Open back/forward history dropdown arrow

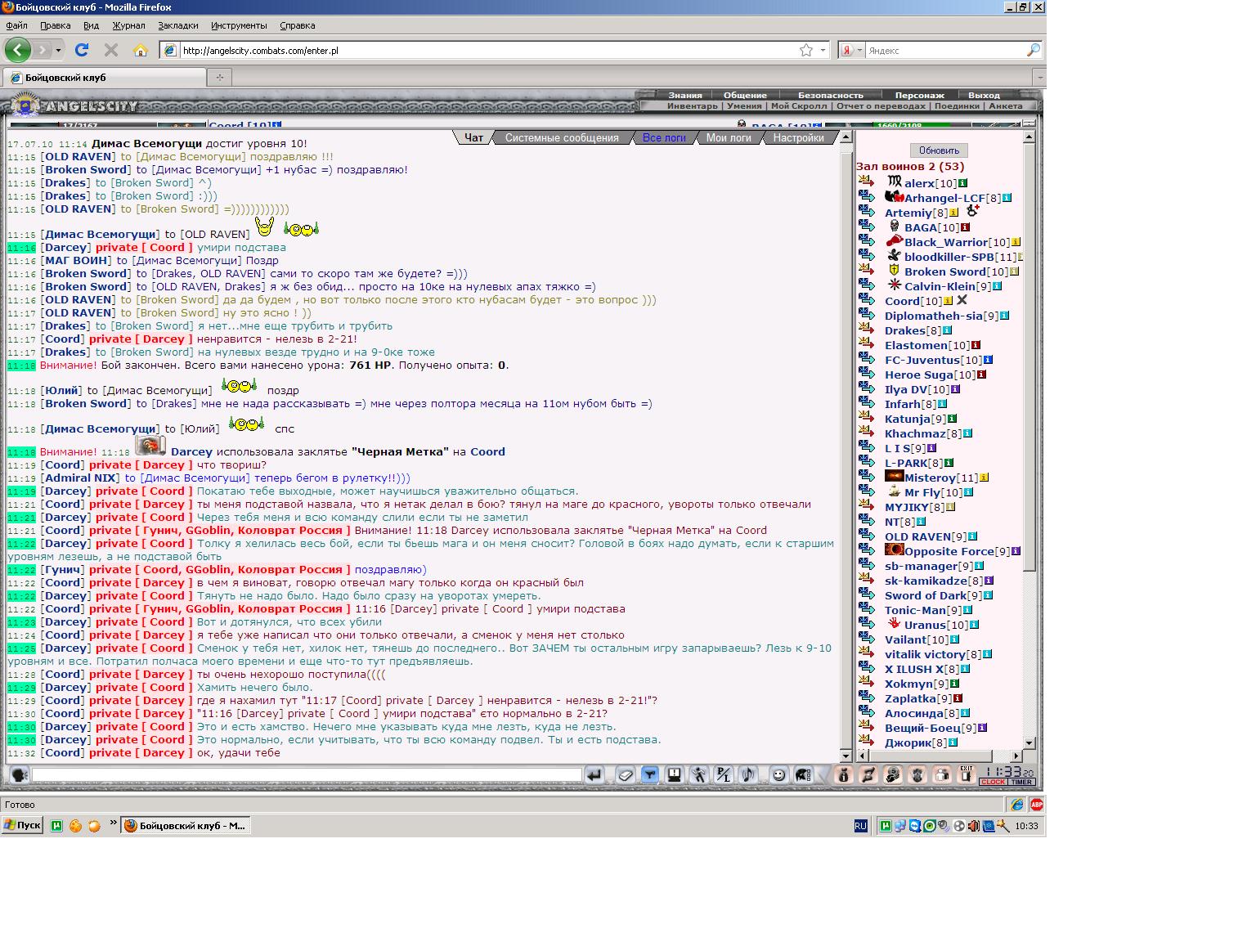coord(58,50)
